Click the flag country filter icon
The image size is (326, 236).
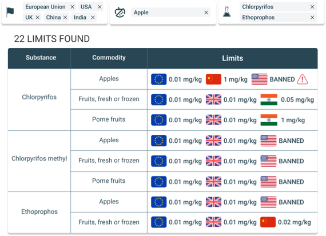(x=10, y=12)
